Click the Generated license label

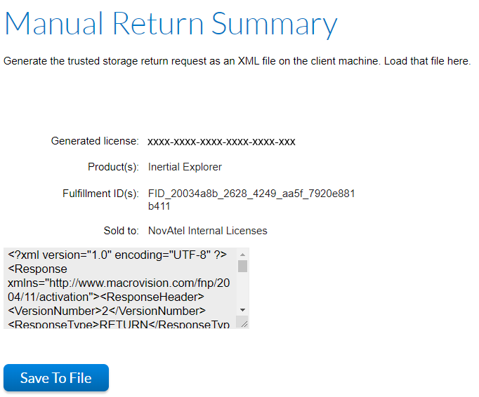coord(95,141)
